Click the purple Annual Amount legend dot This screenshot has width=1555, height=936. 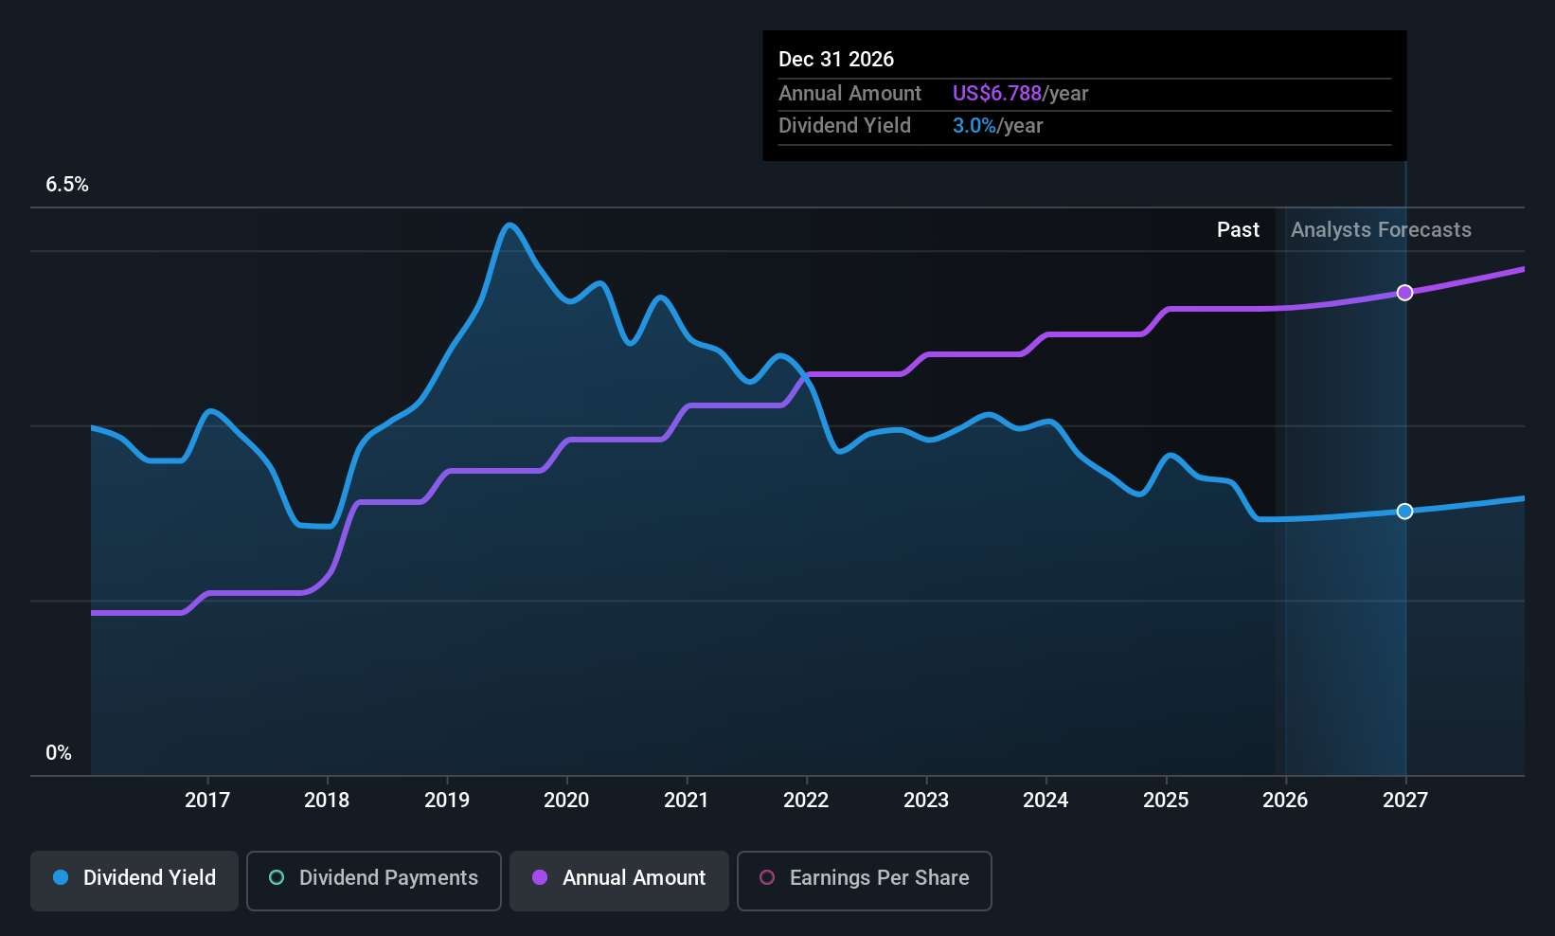pos(540,878)
